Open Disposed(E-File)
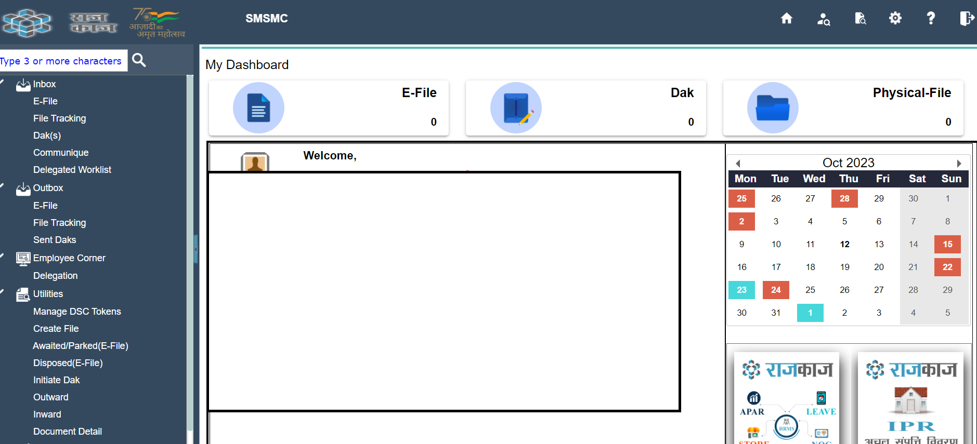Image resolution: width=977 pixels, height=444 pixels. point(68,363)
